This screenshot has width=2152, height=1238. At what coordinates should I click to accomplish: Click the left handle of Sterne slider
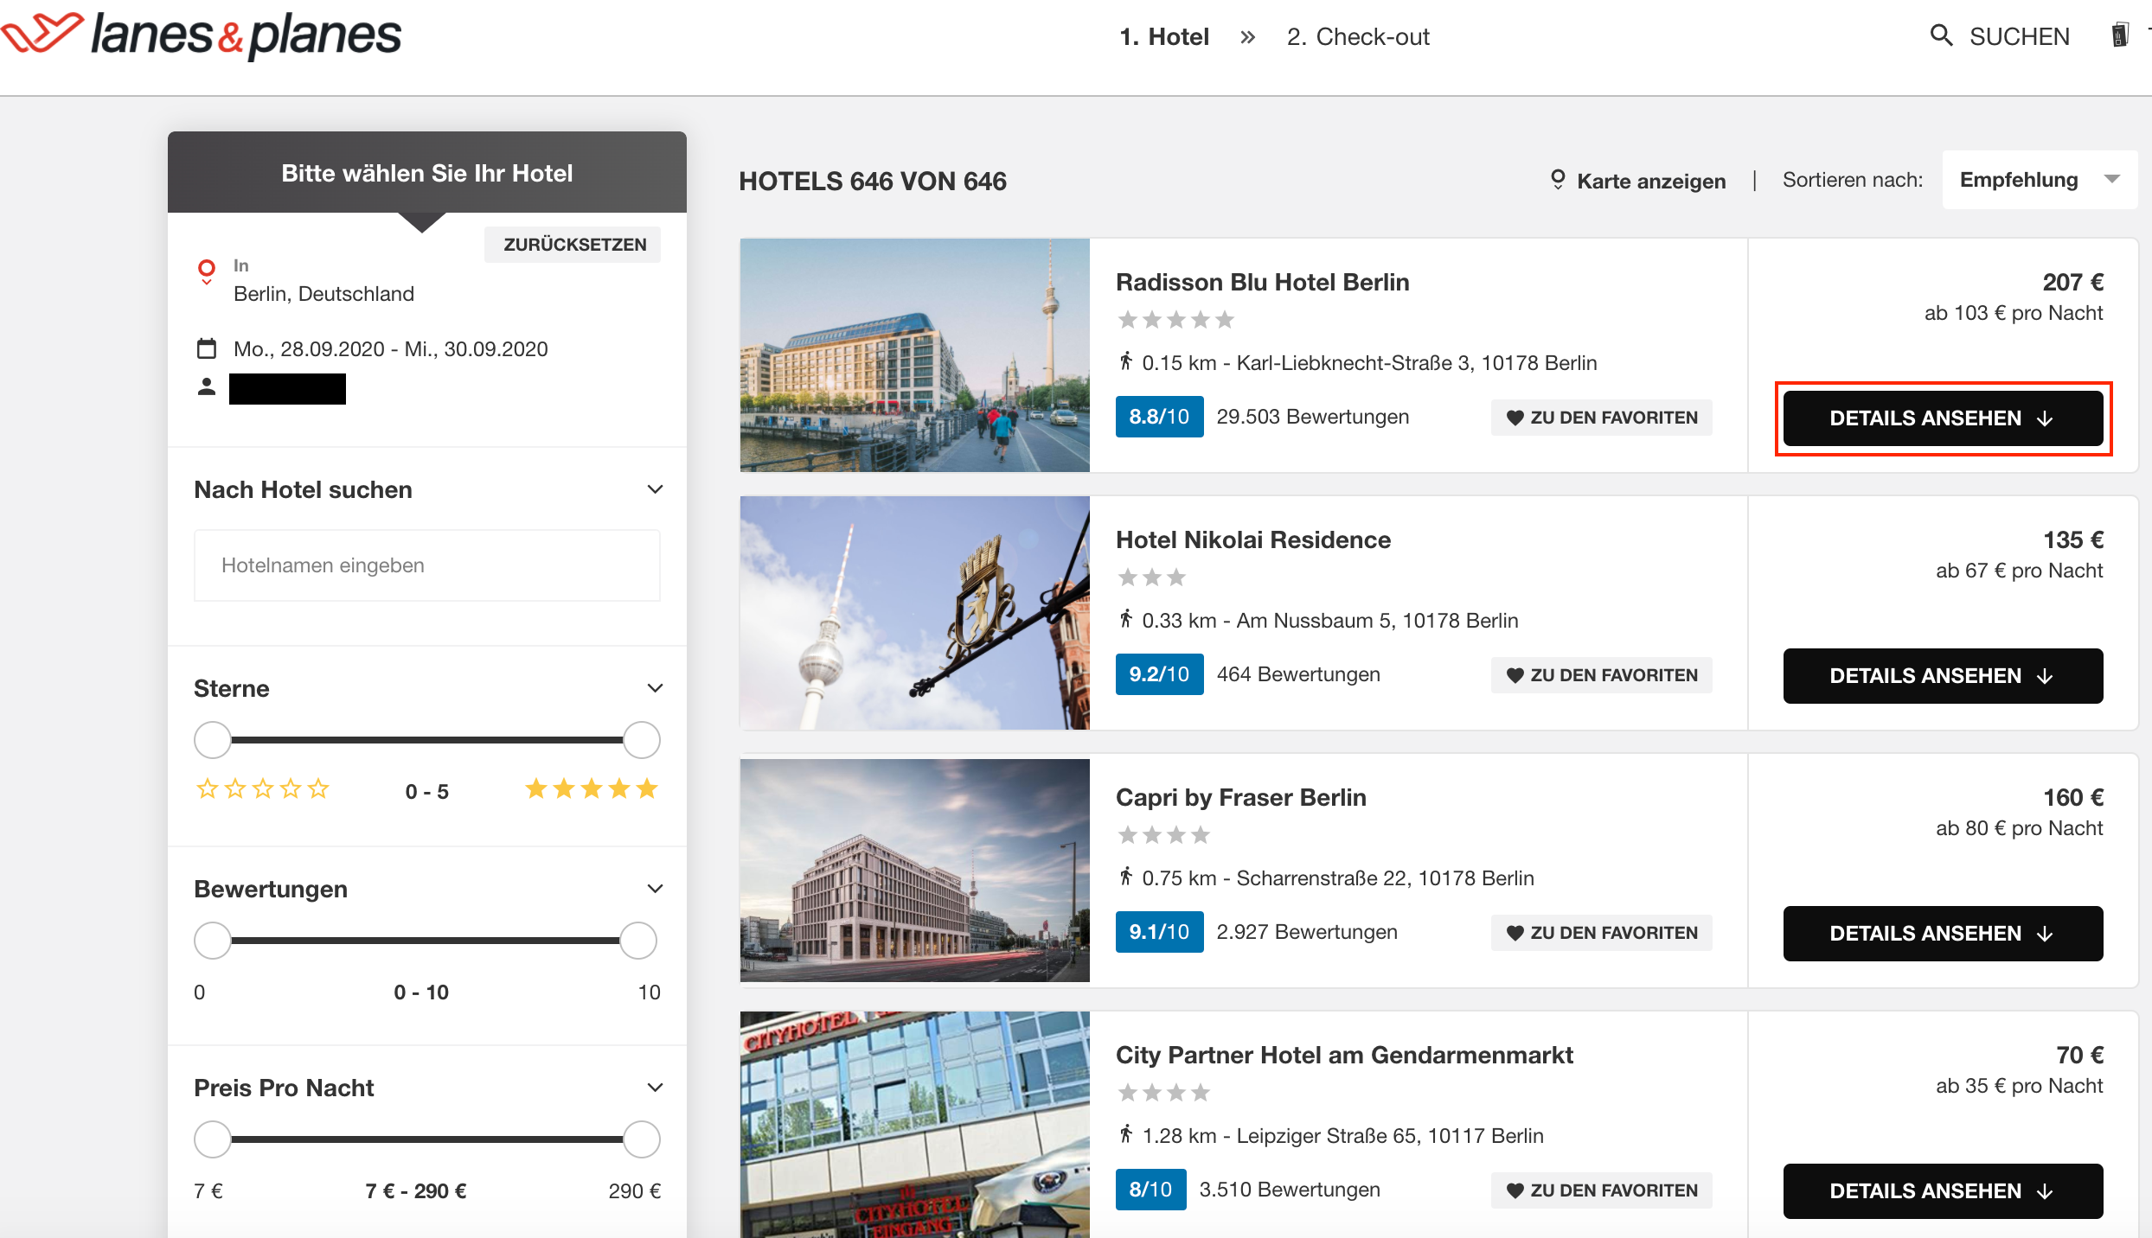(x=213, y=740)
